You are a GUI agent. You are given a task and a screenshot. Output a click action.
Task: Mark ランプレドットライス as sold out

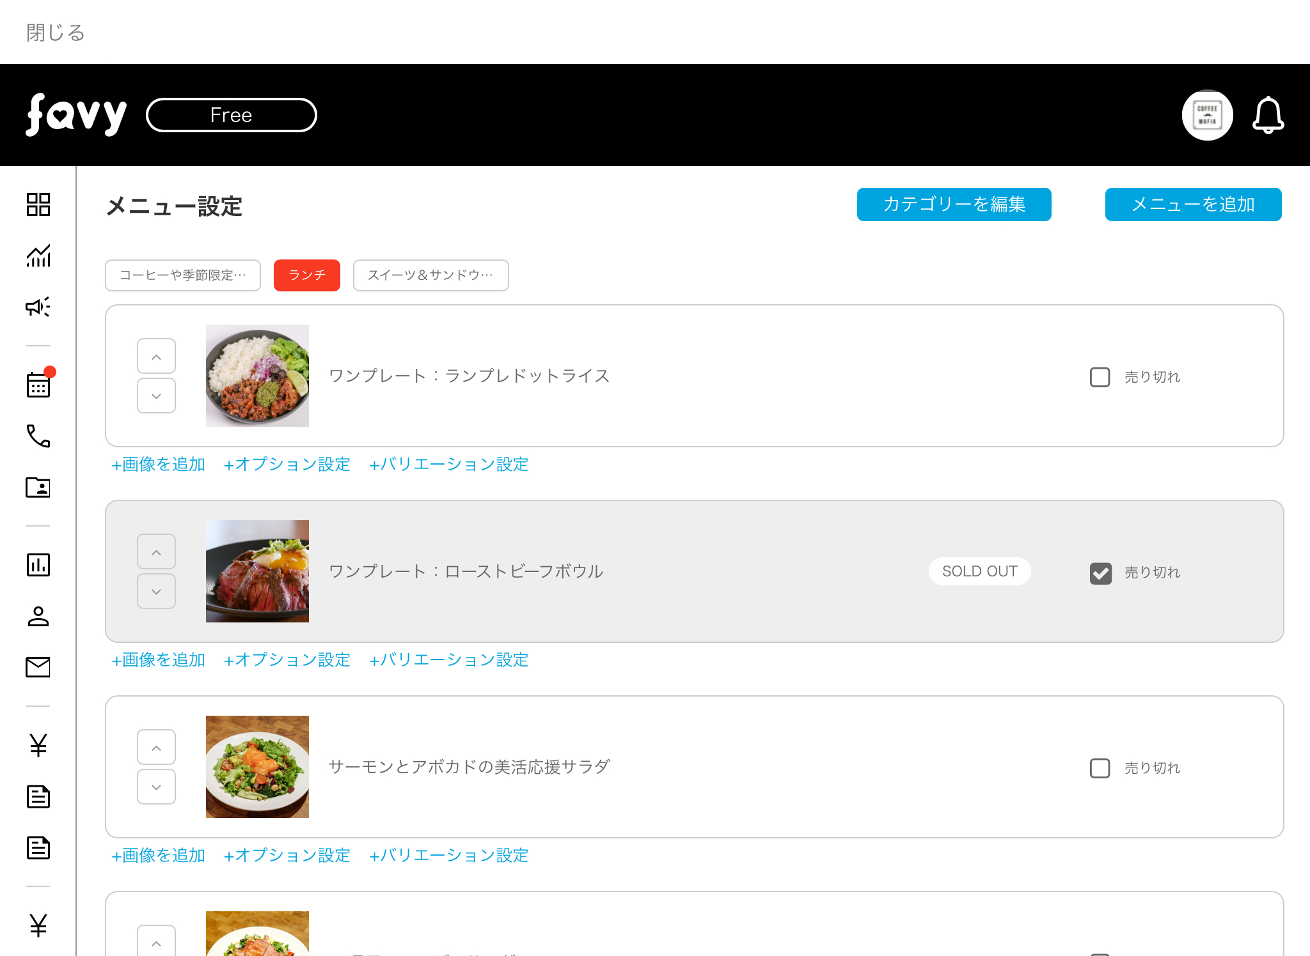pos(1100,377)
